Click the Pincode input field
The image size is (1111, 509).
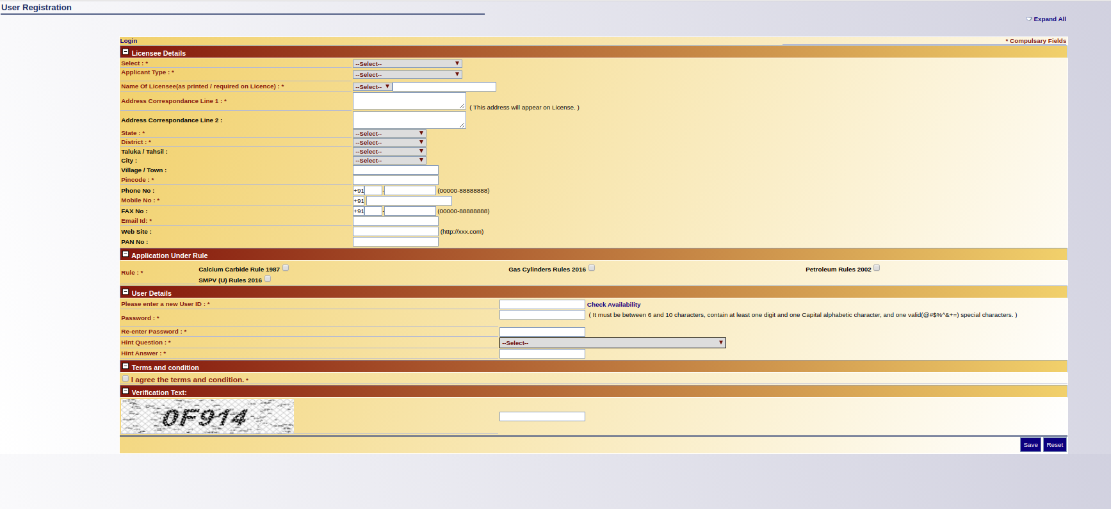tap(396, 181)
